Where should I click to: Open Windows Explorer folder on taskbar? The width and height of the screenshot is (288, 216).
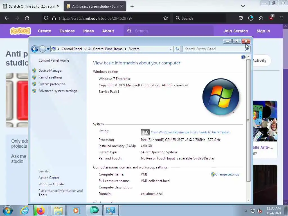58,210
